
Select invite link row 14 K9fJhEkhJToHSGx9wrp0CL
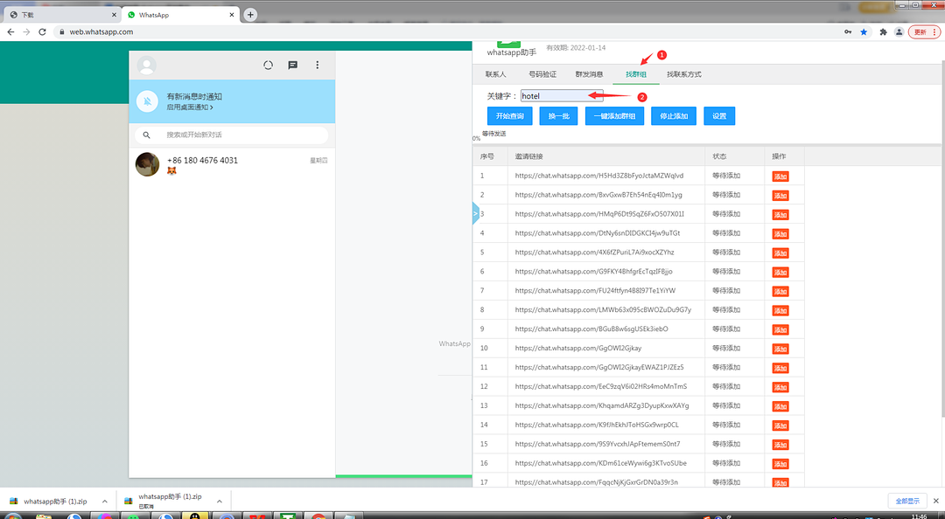coord(597,426)
